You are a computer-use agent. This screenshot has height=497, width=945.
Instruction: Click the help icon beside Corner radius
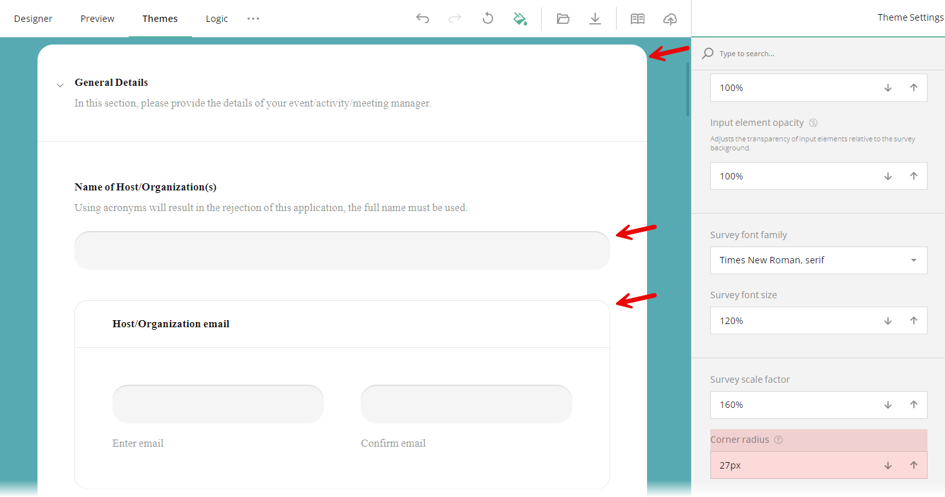[x=778, y=440]
